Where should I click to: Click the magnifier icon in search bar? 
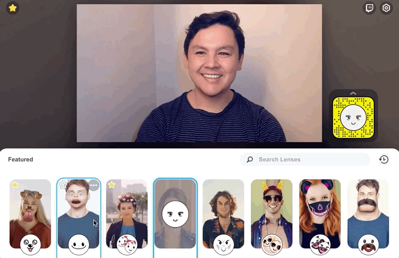[x=250, y=159]
